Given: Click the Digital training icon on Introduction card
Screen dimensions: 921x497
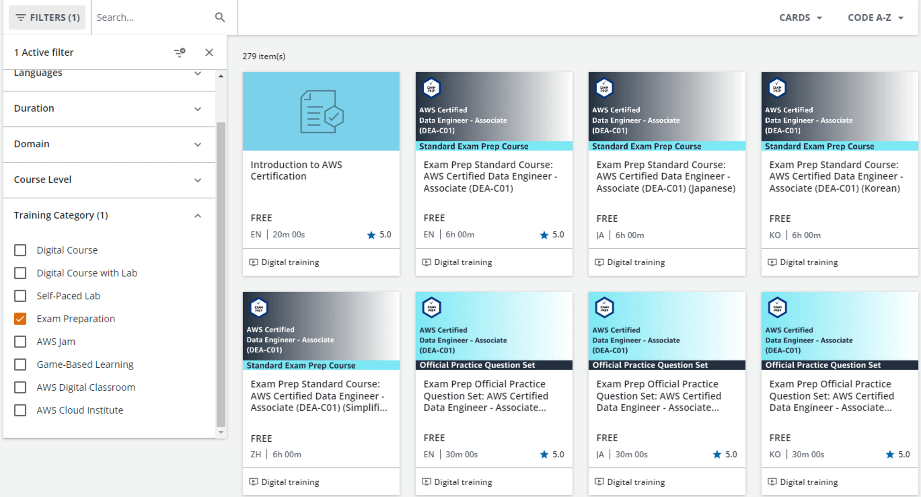Looking at the screenshot, I should pyautogui.click(x=255, y=262).
